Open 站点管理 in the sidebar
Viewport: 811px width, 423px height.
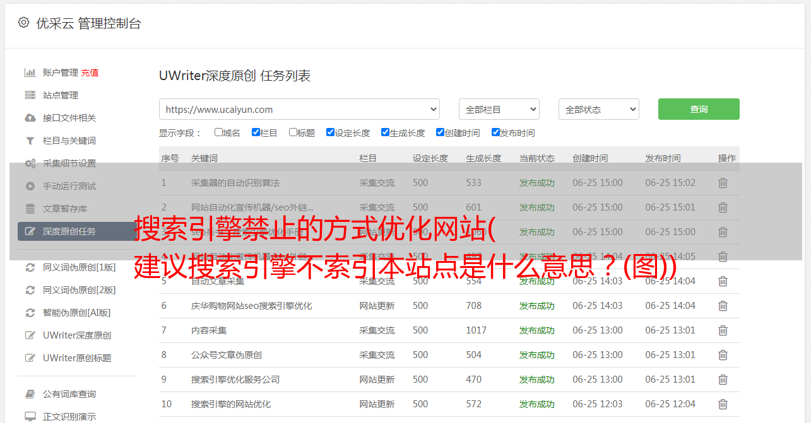pos(61,95)
